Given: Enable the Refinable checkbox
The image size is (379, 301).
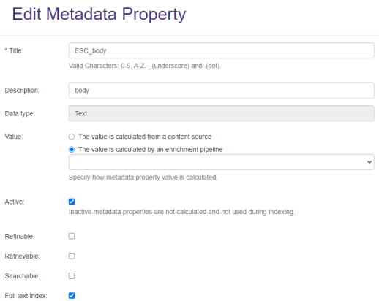Looking at the screenshot, I should tap(72, 236).
